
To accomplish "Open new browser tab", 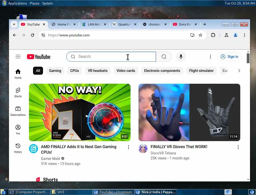I will [204, 24].
